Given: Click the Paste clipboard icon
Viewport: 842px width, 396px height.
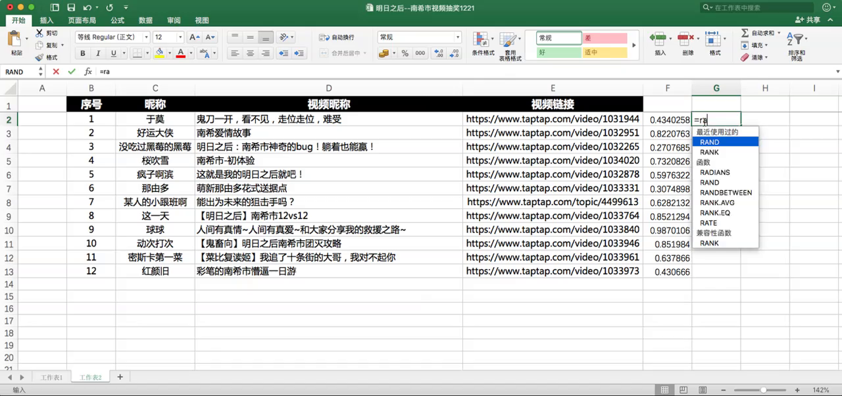Looking at the screenshot, I should pos(16,40).
